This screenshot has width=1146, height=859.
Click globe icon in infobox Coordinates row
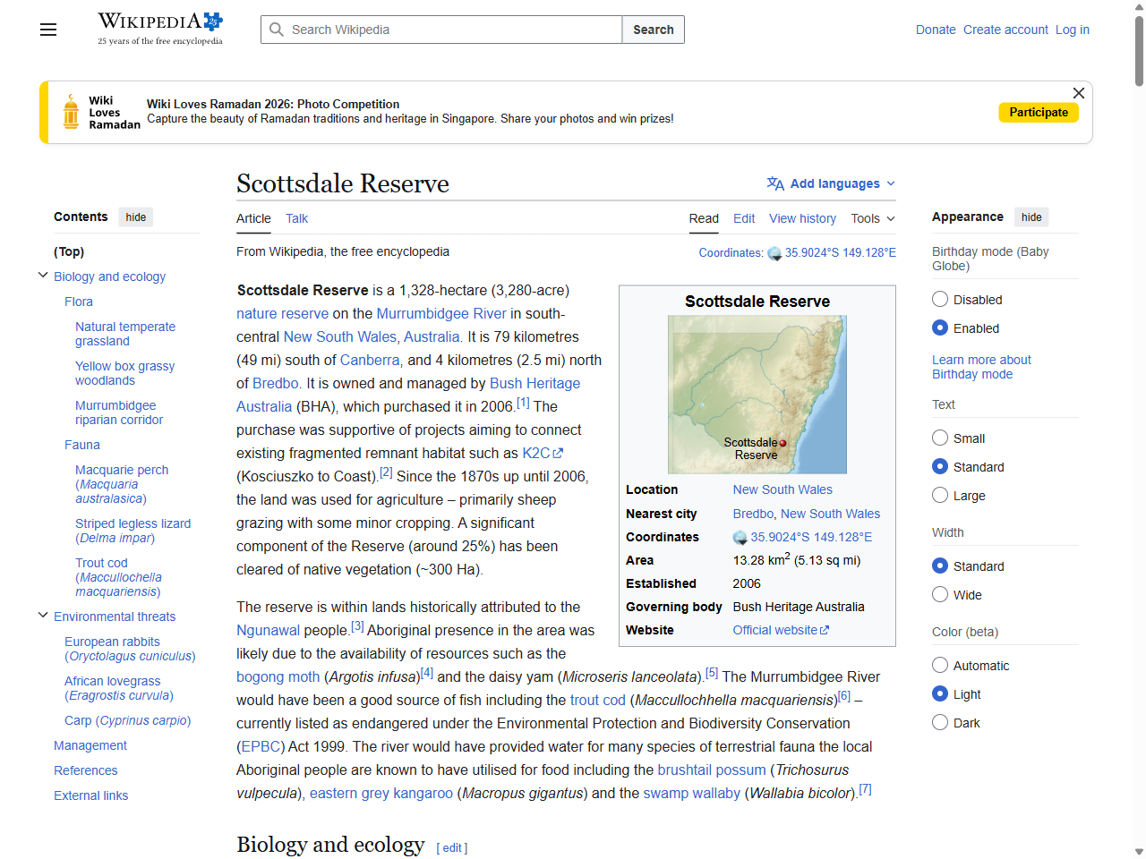[x=740, y=538]
